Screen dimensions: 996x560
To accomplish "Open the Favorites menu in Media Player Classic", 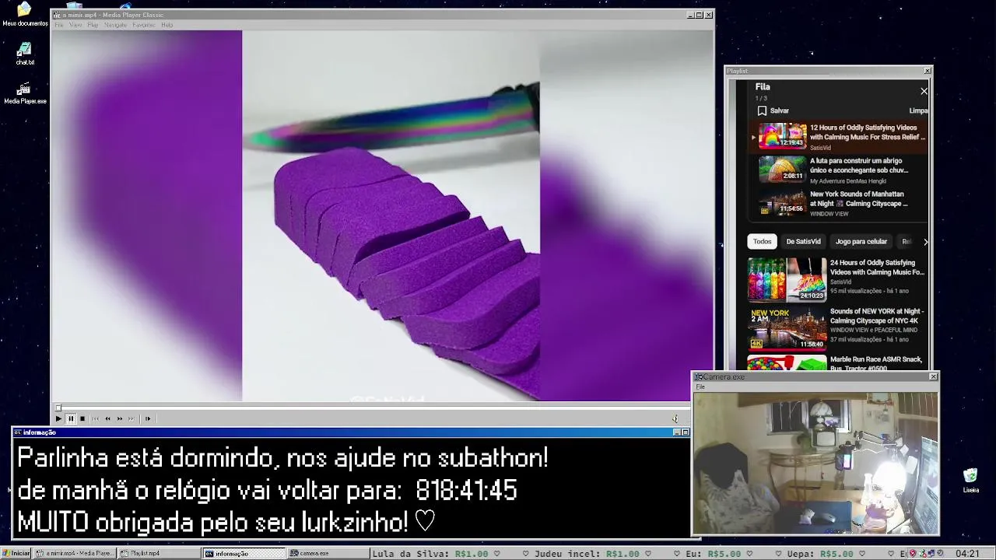I will (x=144, y=25).
